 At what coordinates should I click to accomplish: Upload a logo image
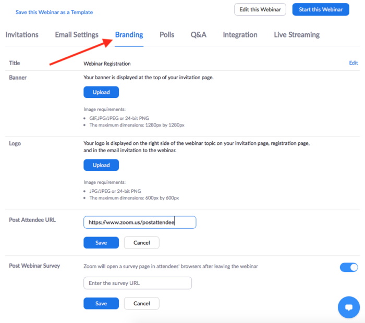pos(101,165)
